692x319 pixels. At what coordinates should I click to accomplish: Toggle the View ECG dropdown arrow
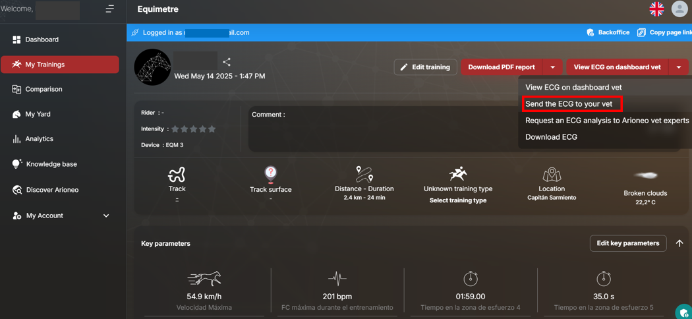pos(679,67)
